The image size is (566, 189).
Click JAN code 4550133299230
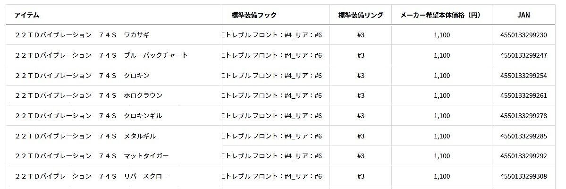(524, 35)
